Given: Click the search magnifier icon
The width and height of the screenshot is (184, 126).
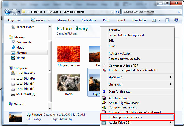Looking at the screenshot, I should [x=179, y=12].
